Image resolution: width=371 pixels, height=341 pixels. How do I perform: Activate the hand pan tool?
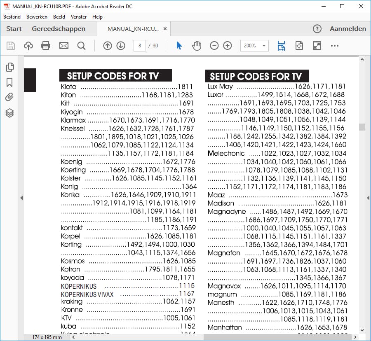click(196, 46)
